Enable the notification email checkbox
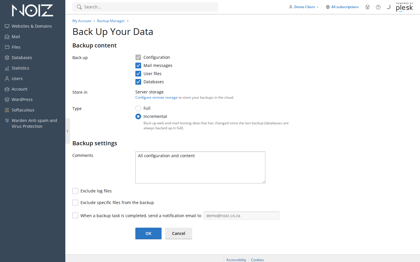This screenshot has height=262, width=420. (x=75, y=215)
